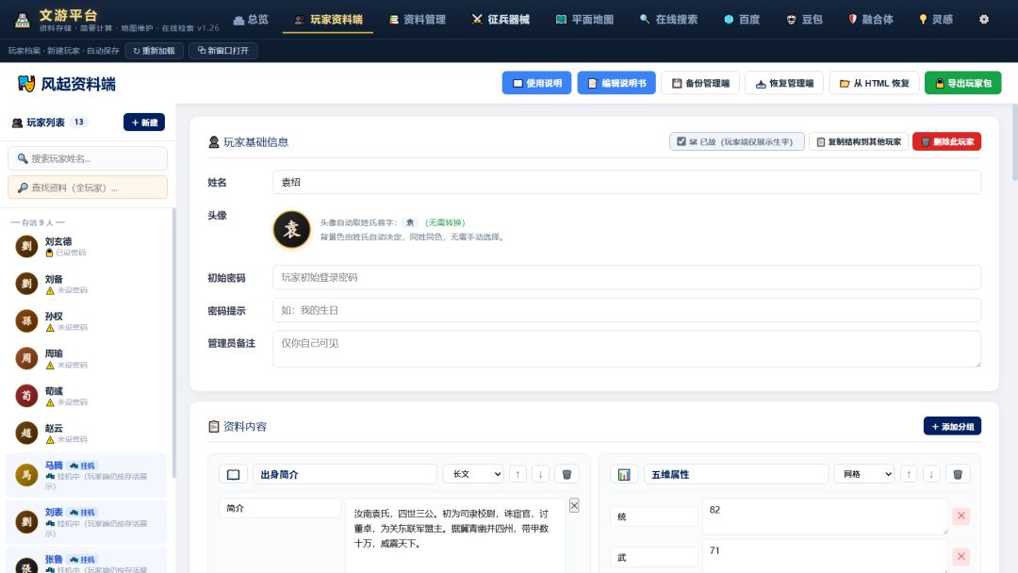Click the 挂机 badge next to 马腾
The height and width of the screenshot is (573, 1018).
click(82, 466)
